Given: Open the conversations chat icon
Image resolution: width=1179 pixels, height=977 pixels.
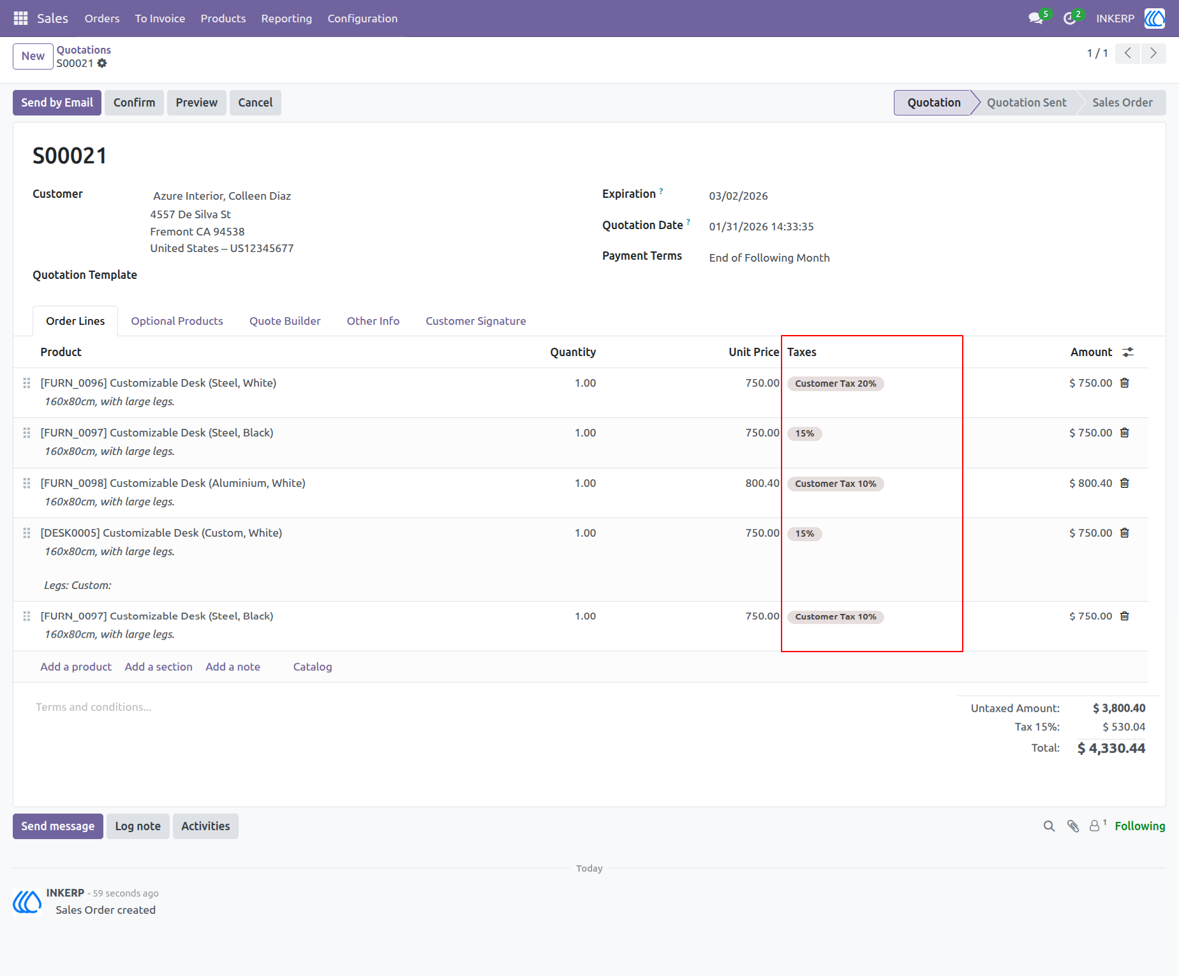Looking at the screenshot, I should coord(1035,19).
